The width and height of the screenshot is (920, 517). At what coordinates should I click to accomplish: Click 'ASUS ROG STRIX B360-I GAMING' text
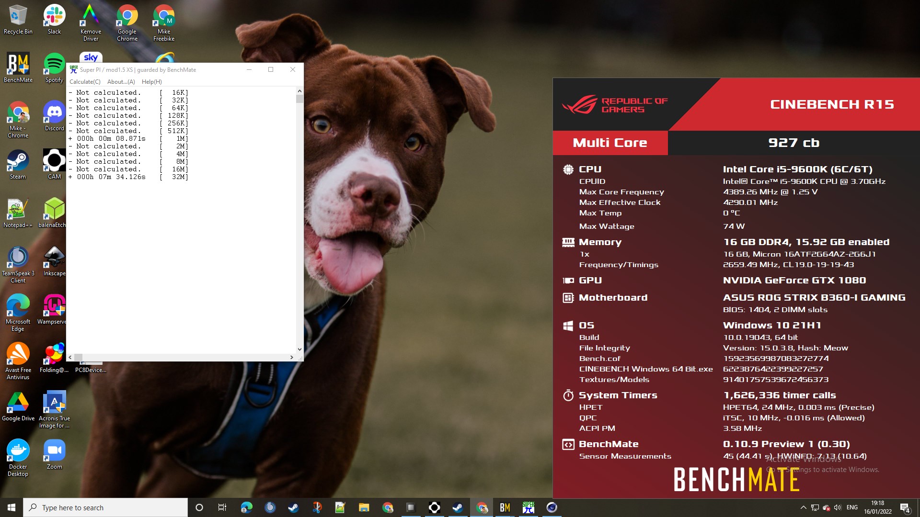tap(814, 297)
